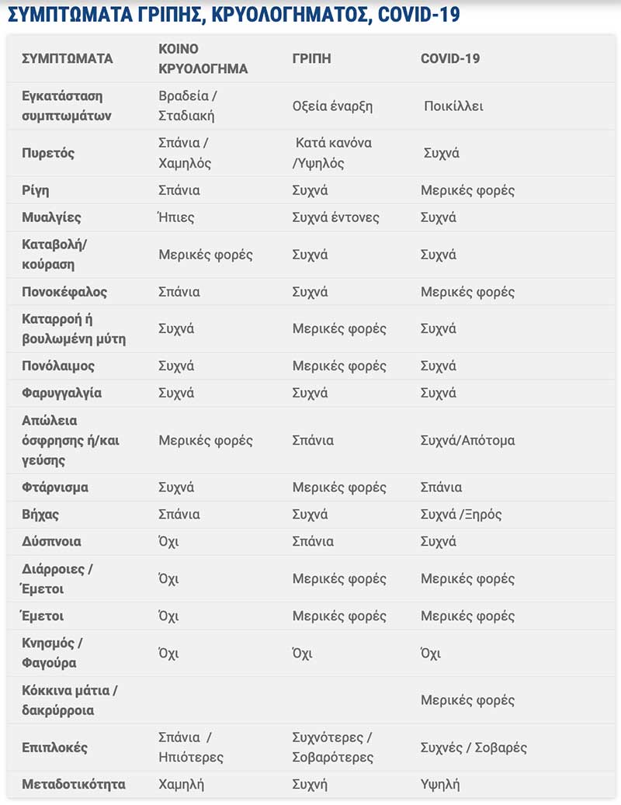The width and height of the screenshot is (621, 805).
Task: Click the ΣΥΜΠΤΩΜΑΤΑ column header
Action: [68, 59]
